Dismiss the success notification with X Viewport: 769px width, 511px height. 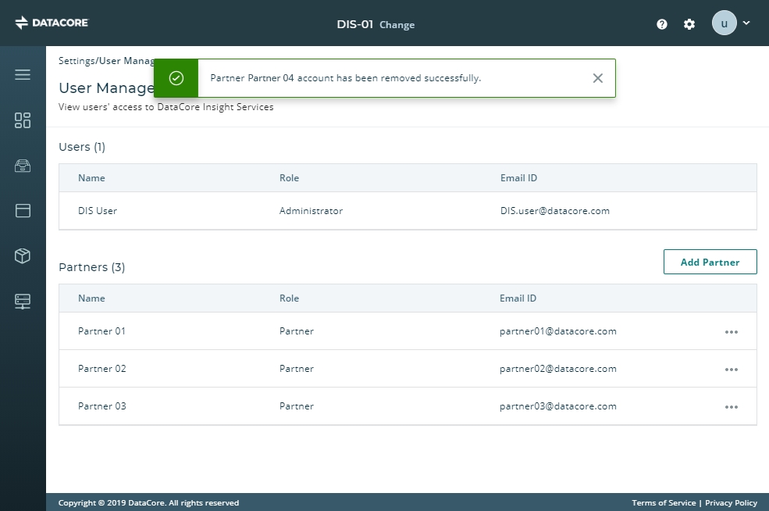(x=597, y=78)
